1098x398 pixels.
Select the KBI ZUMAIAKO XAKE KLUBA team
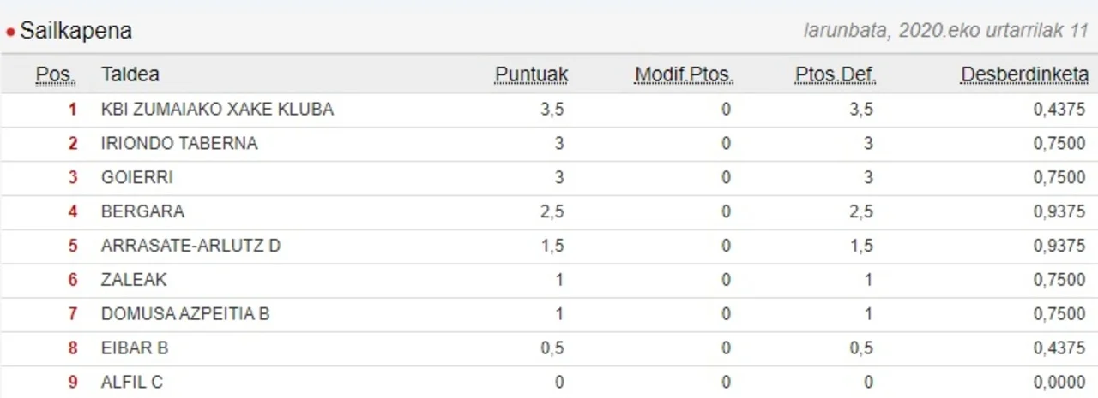pyautogui.click(x=217, y=110)
